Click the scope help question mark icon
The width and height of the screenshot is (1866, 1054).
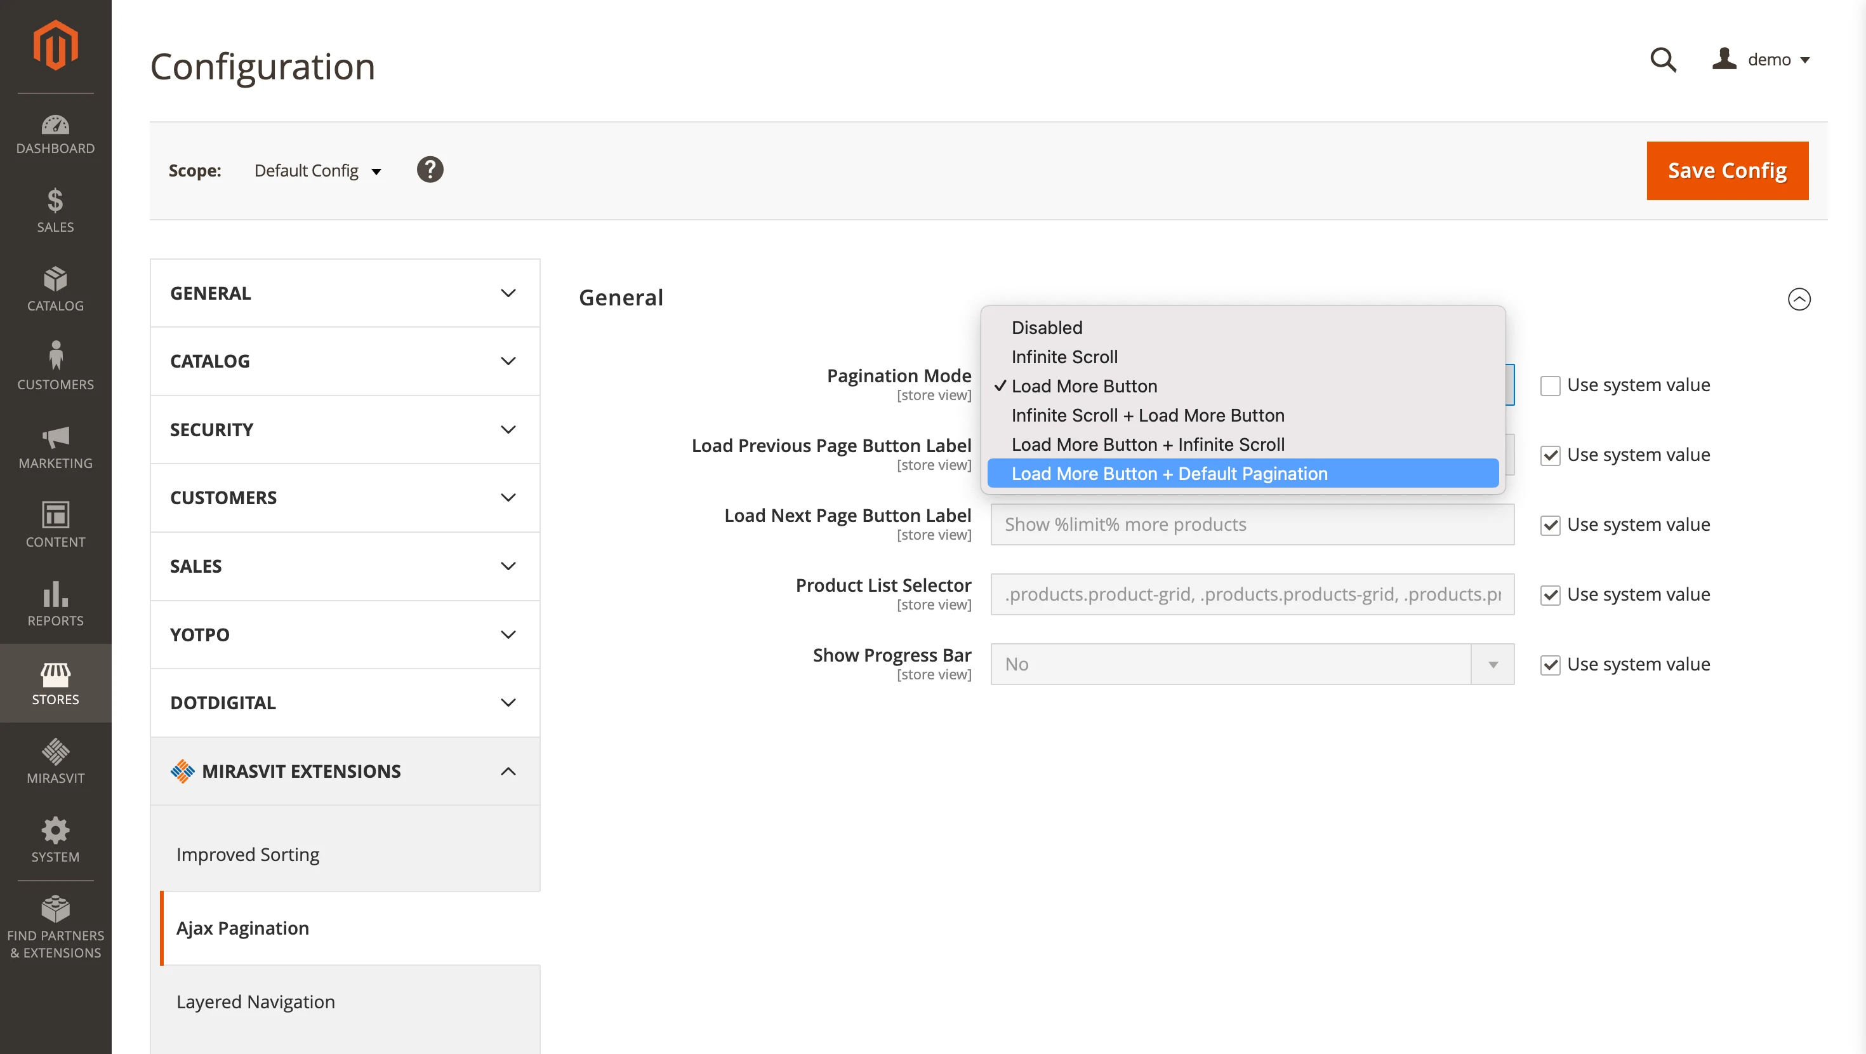430,170
